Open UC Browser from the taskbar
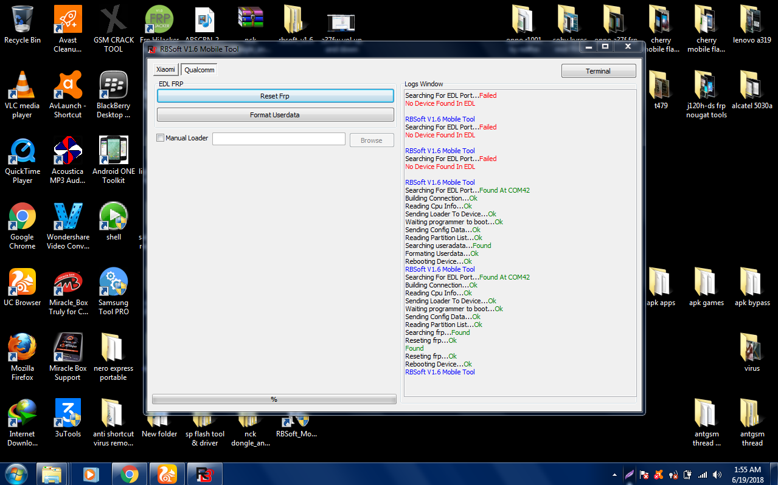This screenshot has width=778, height=485. point(167,474)
